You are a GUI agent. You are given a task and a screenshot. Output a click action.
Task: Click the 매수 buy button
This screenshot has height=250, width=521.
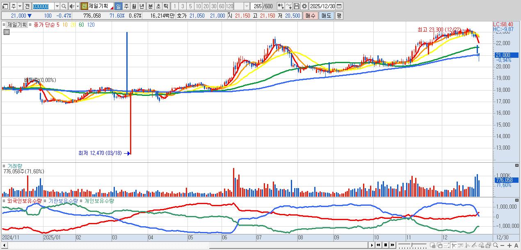tap(311, 16)
